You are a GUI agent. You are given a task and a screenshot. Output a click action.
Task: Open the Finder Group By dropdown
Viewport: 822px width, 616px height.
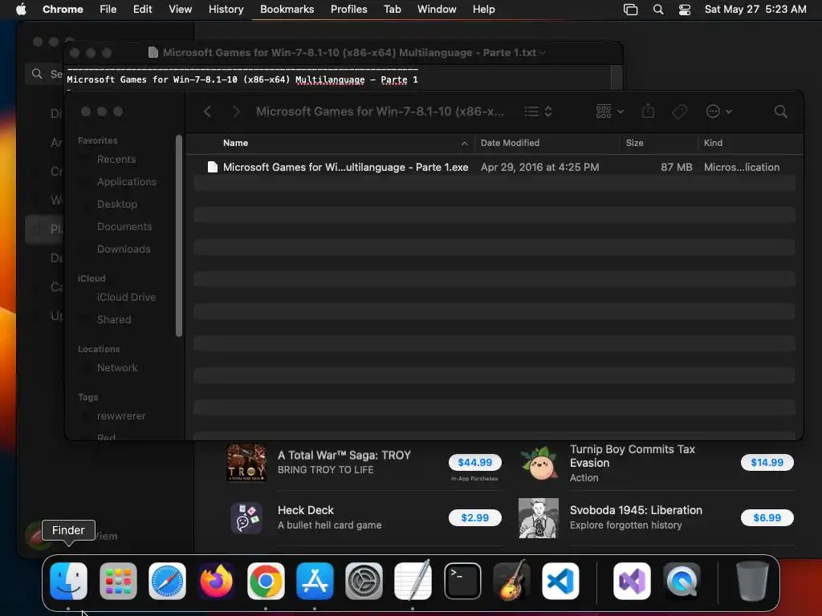click(610, 111)
